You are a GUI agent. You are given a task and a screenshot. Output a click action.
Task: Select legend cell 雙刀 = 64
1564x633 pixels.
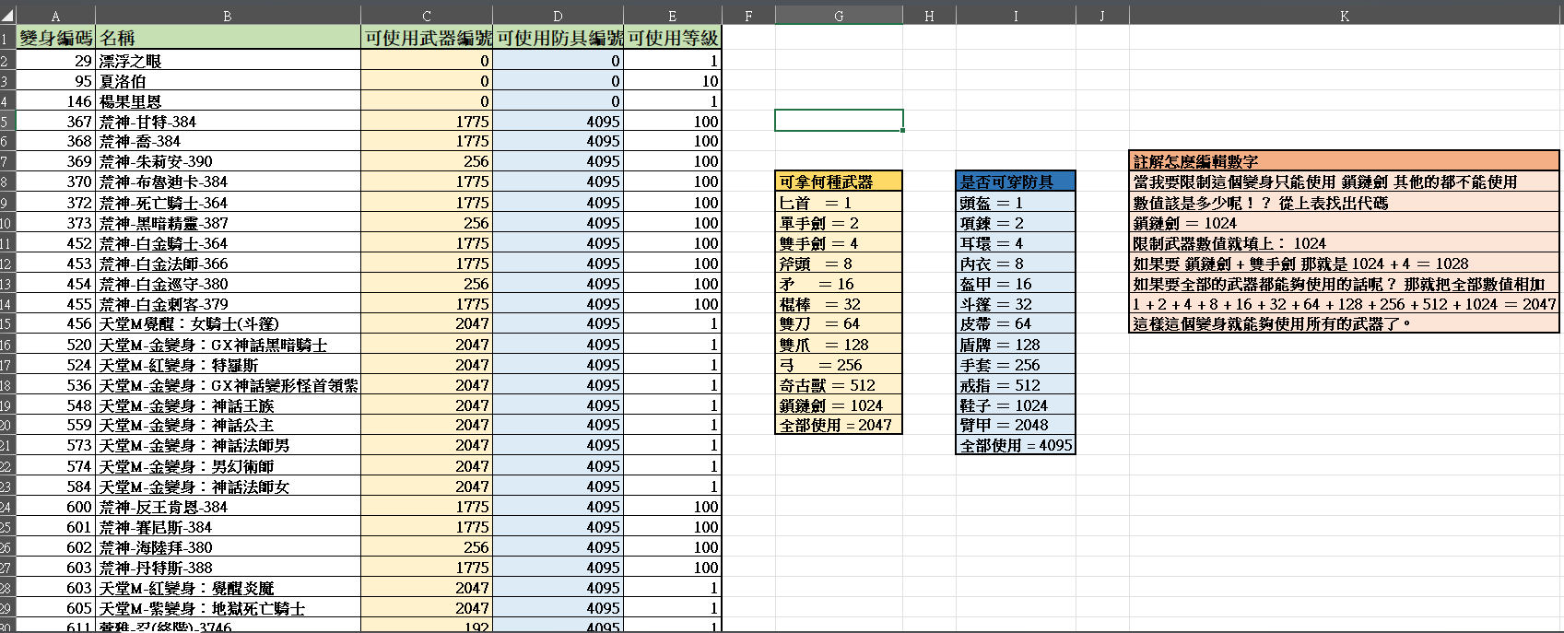[839, 324]
